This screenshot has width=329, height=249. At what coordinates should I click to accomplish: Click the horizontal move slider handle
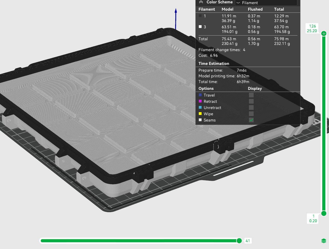point(239,241)
